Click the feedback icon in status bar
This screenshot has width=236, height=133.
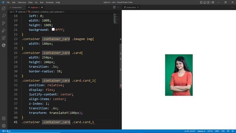(228, 131)
